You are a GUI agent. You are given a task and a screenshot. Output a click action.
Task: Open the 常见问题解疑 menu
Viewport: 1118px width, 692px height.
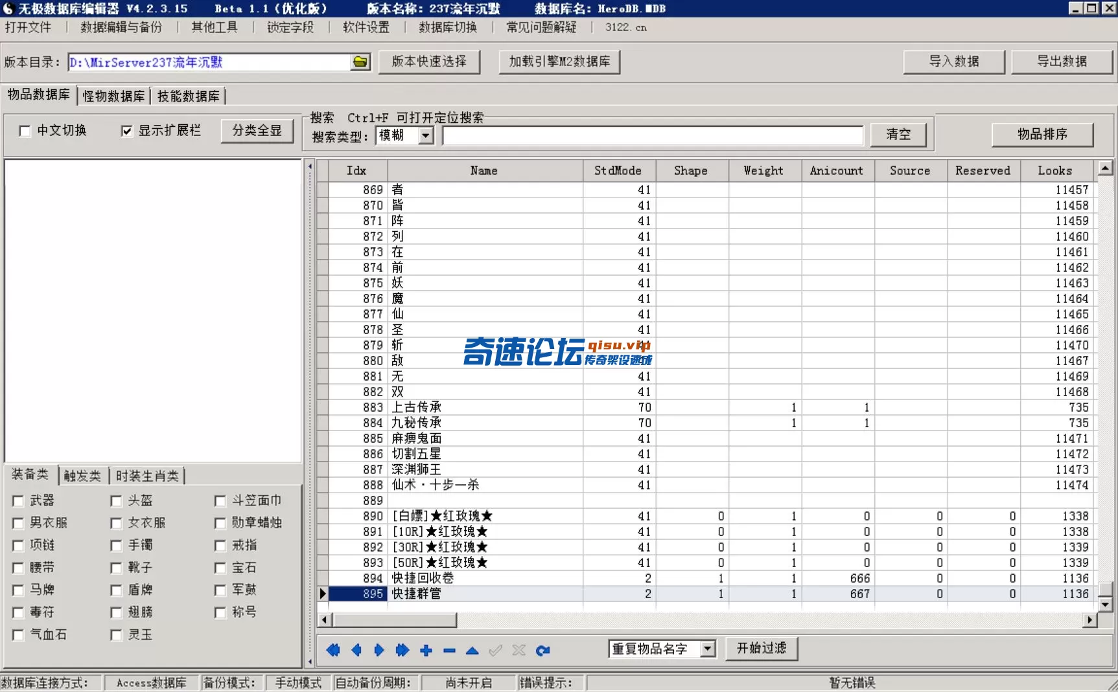[541, 27]
